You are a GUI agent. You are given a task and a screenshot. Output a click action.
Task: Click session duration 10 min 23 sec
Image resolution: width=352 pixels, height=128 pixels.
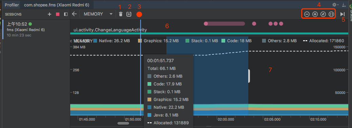[19, 35]
